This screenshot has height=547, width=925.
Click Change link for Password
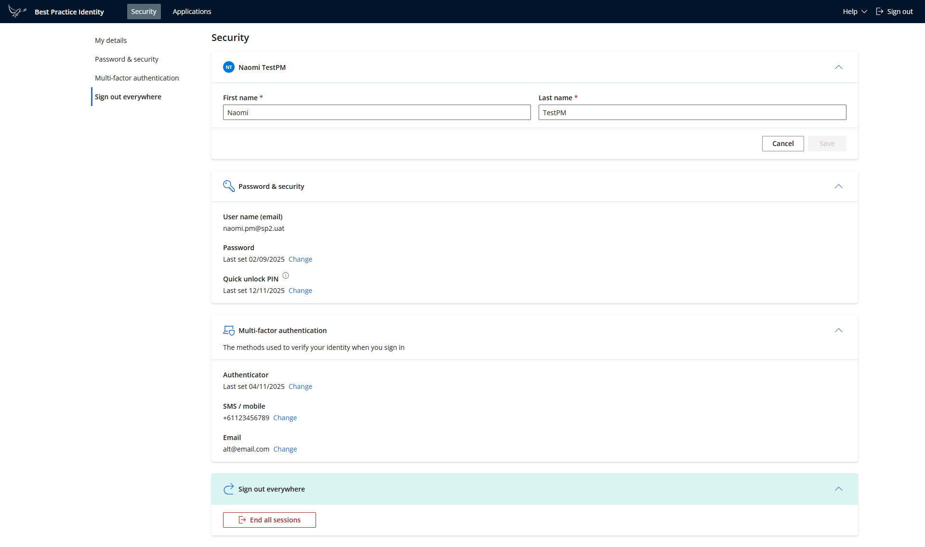click(x=300, y=259)
